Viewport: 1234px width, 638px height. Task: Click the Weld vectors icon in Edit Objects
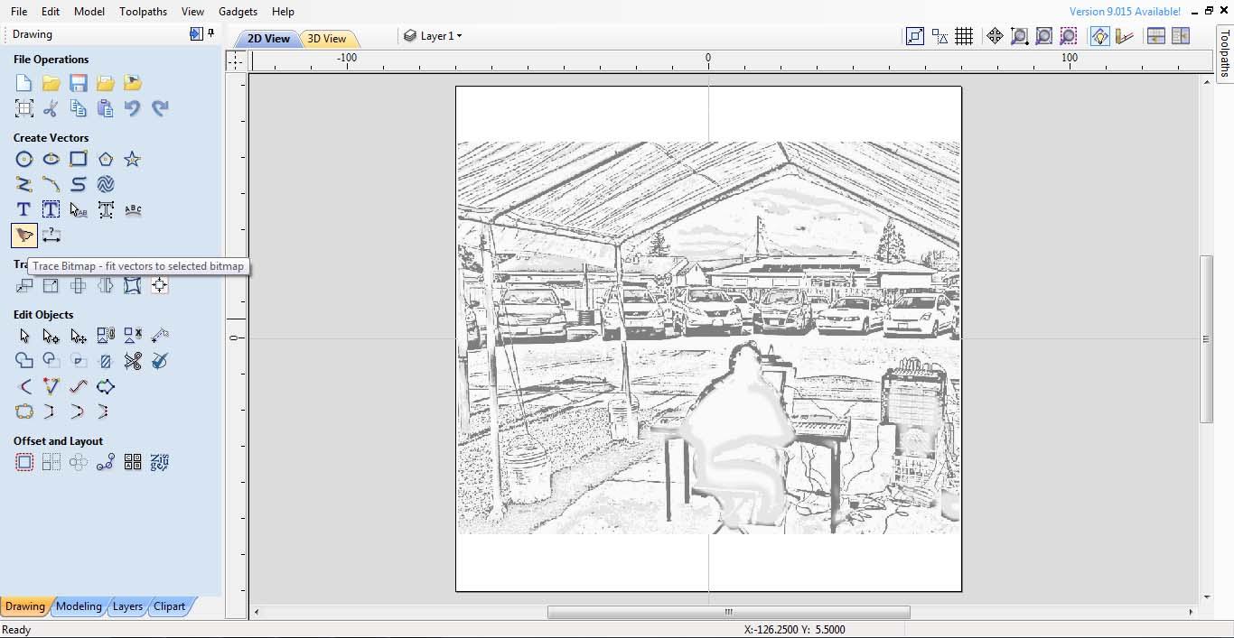[24, 361]
